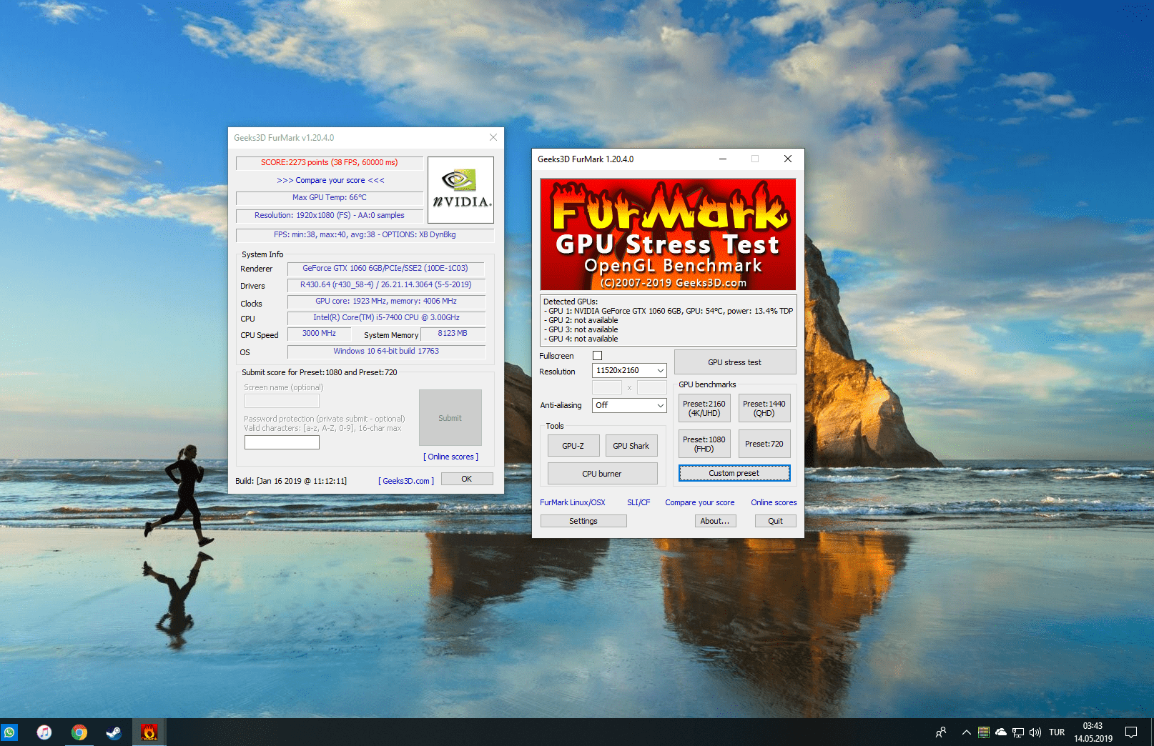The height and width of the screenshot is (746, 1154).
Task: Click the 'Build: [Jan 16 2019 @ 11:12:11]' text
Action: pyautogui.click(x=291, y=481)
